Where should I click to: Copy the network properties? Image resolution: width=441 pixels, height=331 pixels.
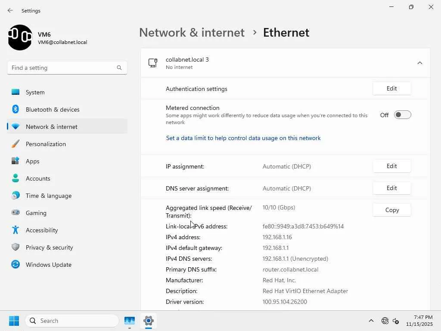click(391, 210)
